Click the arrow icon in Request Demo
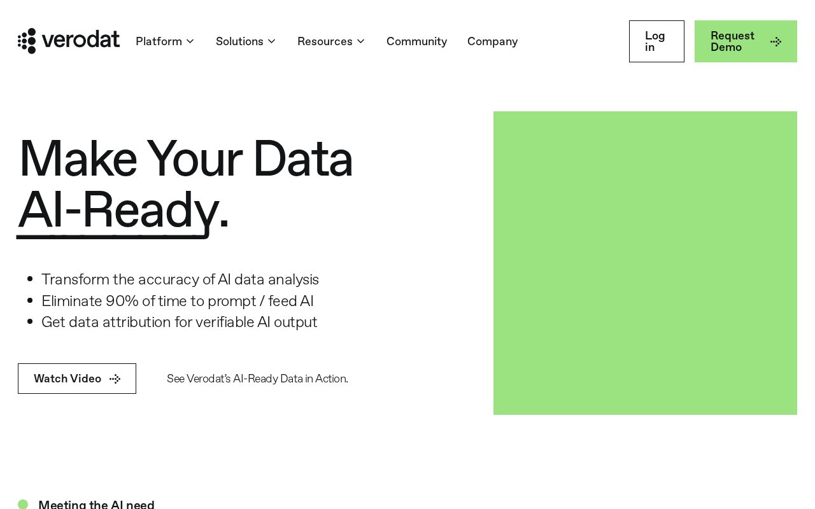Screen dimensions: 815x509 point(776,42)
